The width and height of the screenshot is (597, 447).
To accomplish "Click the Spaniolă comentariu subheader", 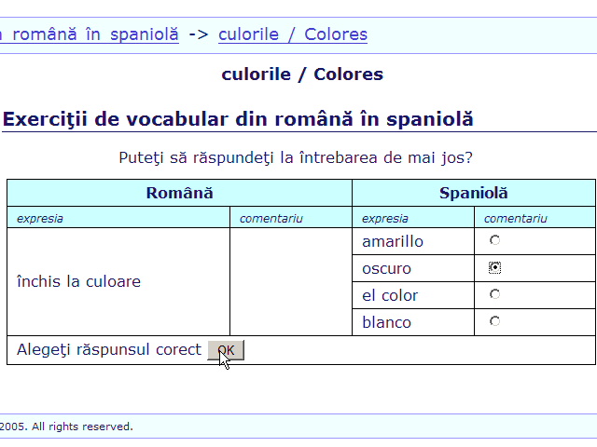I will pyautogui.click(x=516, y=219).
